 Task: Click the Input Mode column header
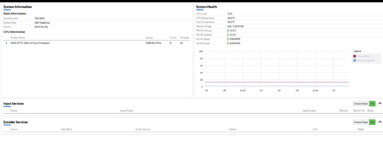coord(126,111)
